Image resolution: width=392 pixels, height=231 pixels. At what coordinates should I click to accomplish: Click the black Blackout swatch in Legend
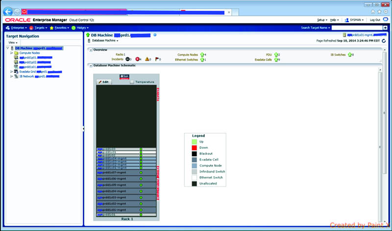194,154
